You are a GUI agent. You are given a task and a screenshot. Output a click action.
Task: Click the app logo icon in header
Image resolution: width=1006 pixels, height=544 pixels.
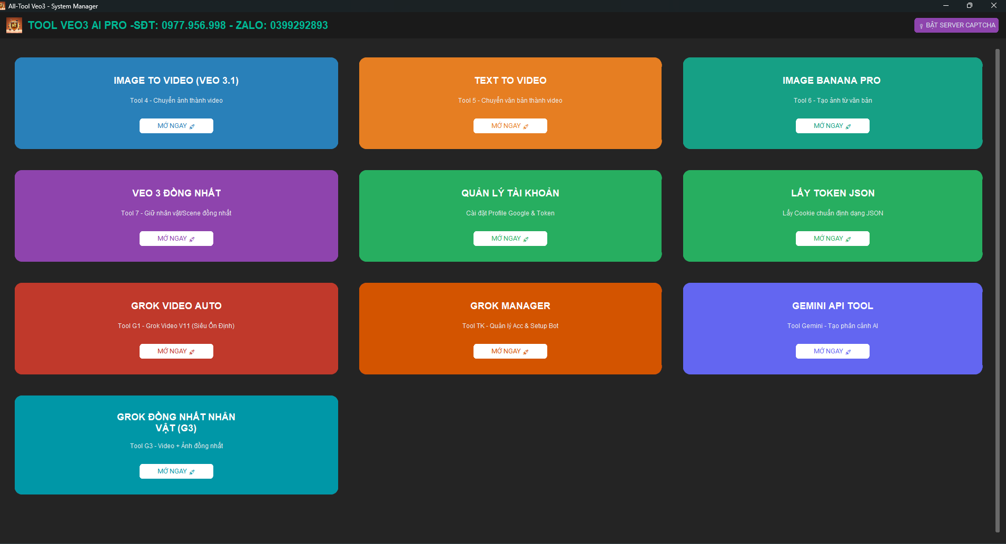[14, 25]
